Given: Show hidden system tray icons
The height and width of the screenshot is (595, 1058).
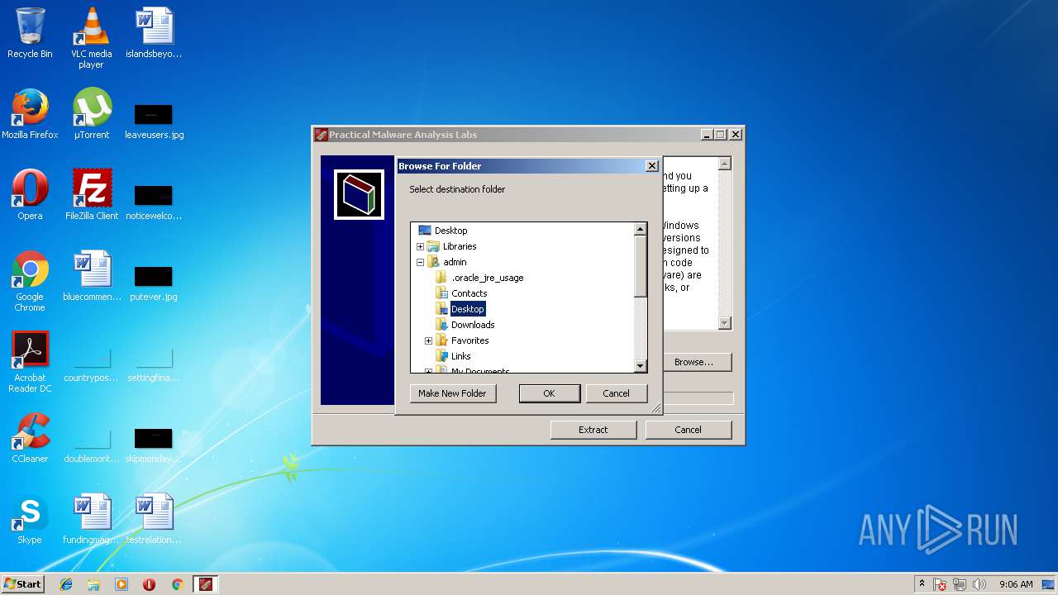Looking at the screenshot, I should (922, 584).
